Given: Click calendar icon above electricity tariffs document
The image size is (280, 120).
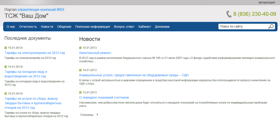Looking at the screenshot, I should click(6, 48).
